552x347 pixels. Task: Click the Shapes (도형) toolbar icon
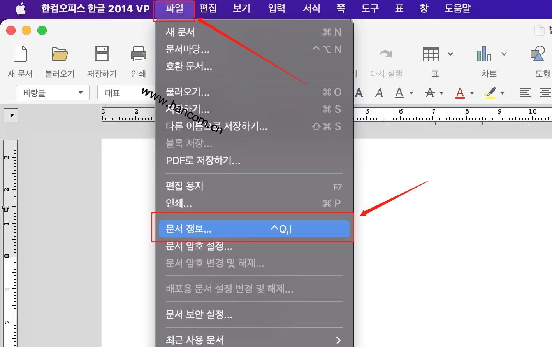538,54
